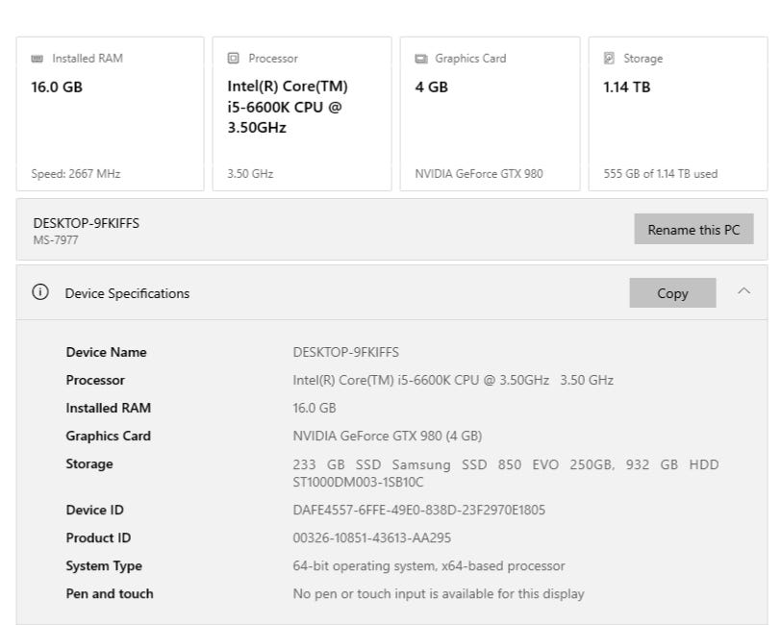Select the Processor i5-6600K summary card
This screenshot has height=625, width=781.
[x=302, y=114]
